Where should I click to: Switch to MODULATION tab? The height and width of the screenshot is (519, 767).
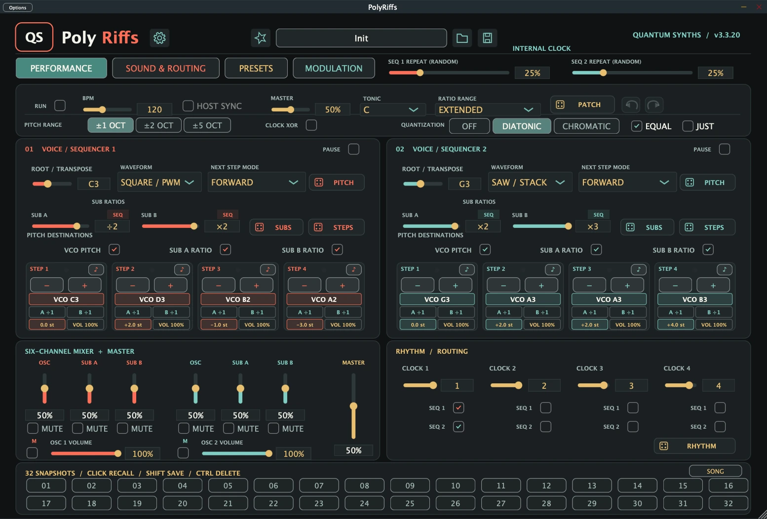tap(334, 68)
